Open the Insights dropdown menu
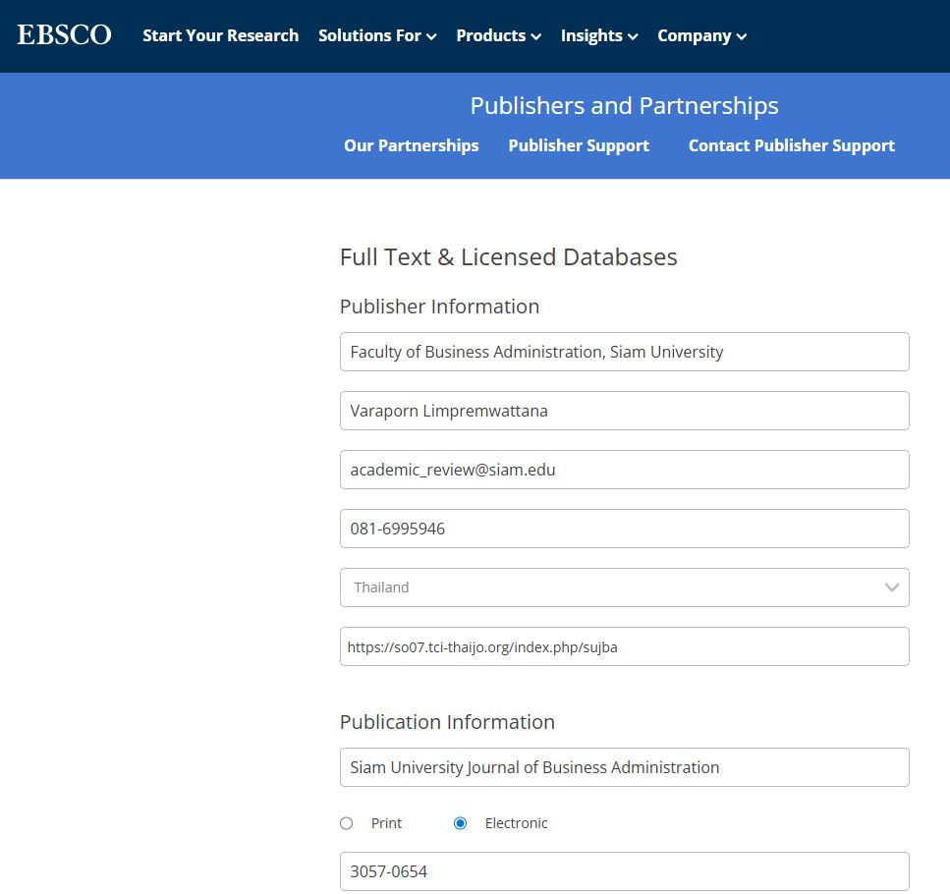The width and height of the screenshot is (950, 894). coord(599,35)
